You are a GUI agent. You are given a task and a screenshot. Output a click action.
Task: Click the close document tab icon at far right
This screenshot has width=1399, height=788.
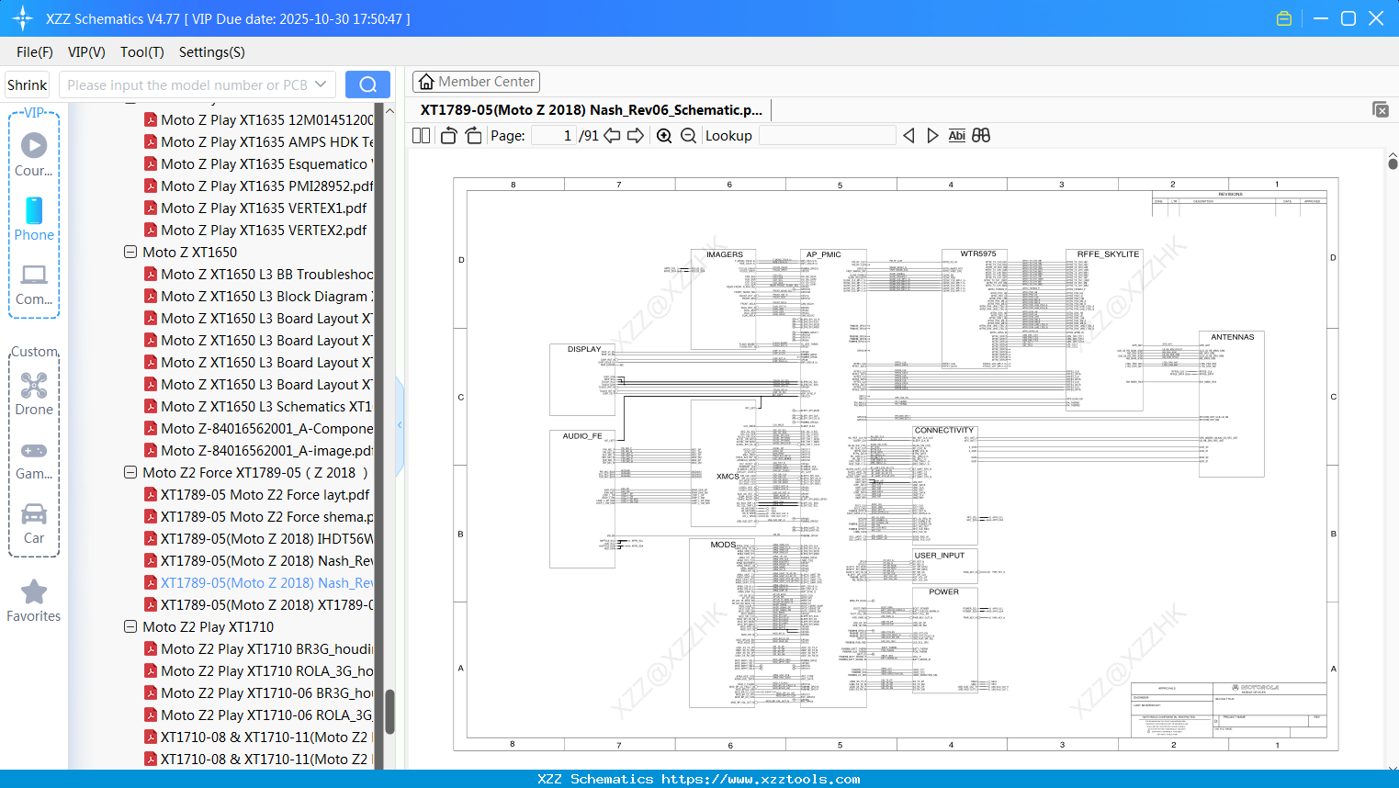(1381, 109)
